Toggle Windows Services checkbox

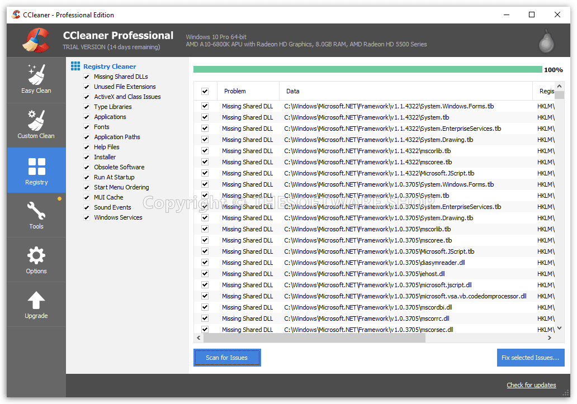[87, 217]
